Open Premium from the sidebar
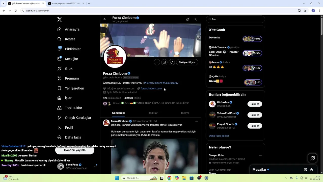Viewport: 323px width, 182px height. 68,79
